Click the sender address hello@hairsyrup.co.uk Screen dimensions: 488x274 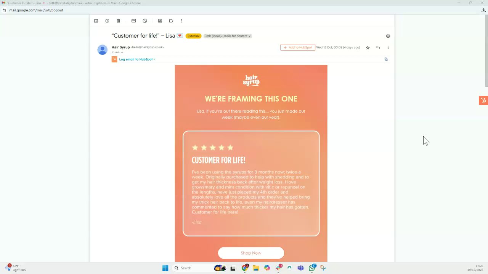147,48
